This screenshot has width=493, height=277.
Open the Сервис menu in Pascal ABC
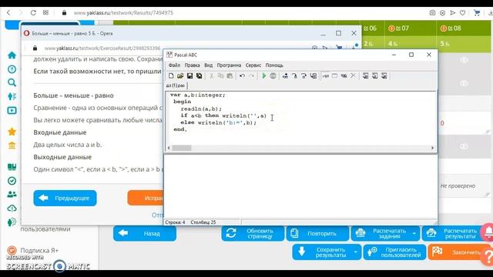253,65
